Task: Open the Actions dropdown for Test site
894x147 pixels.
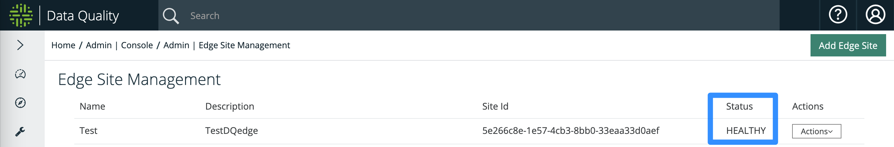Action: 816,131
